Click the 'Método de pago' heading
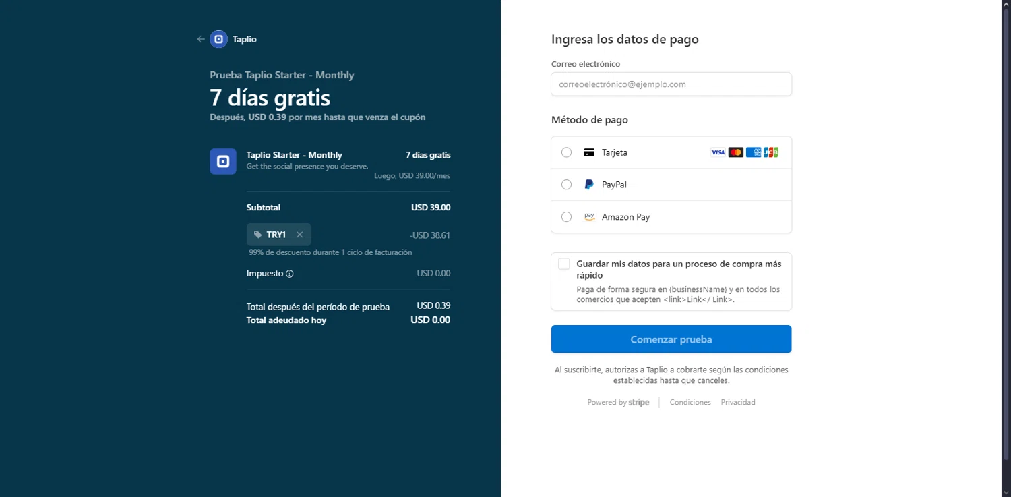 pyautogui.click(x=590, y=120)
